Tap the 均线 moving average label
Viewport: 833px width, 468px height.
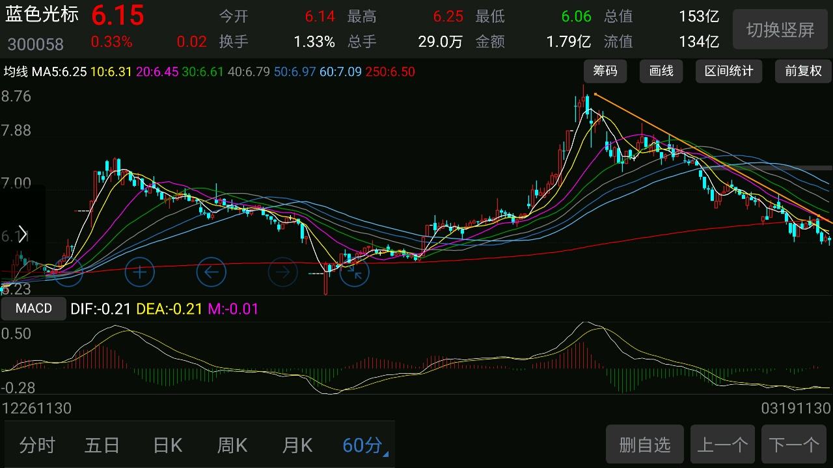pos(16,71)
